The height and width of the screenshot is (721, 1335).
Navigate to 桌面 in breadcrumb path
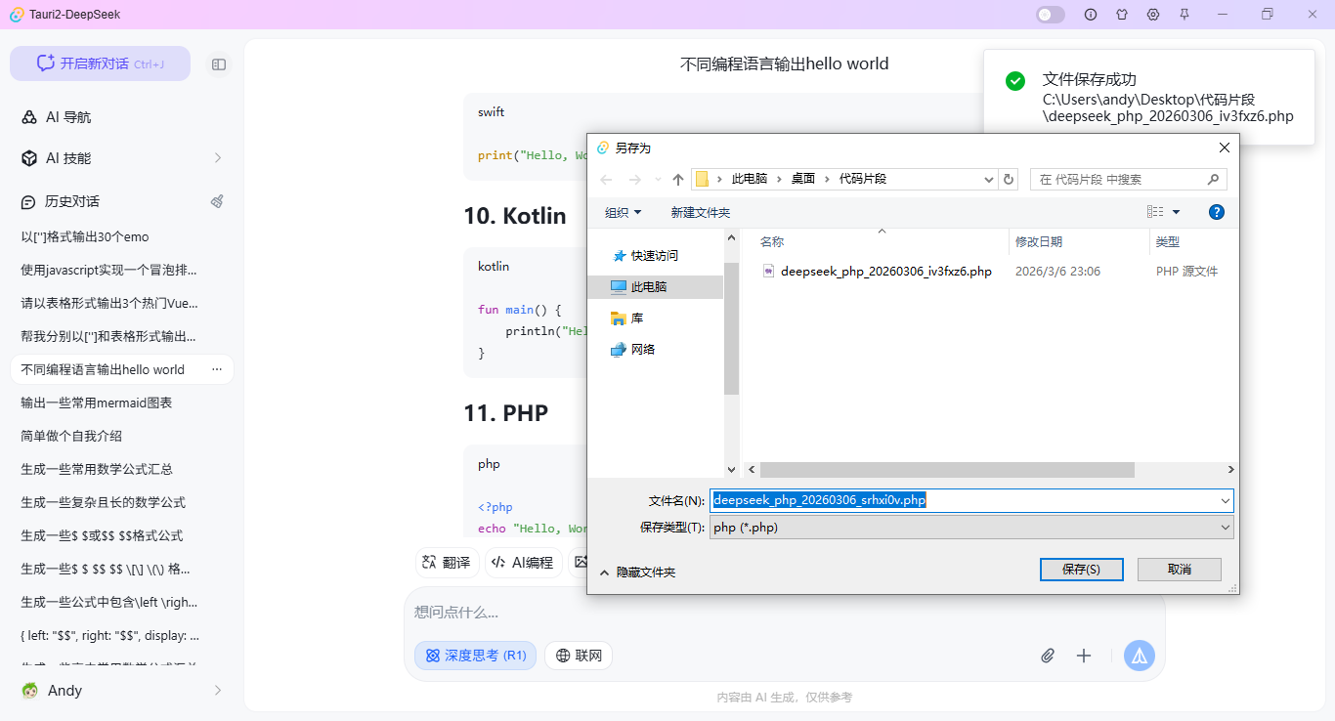pos(802,179)
